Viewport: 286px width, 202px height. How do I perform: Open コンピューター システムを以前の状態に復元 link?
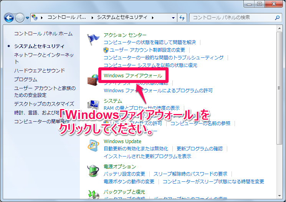tap(150, 65)
